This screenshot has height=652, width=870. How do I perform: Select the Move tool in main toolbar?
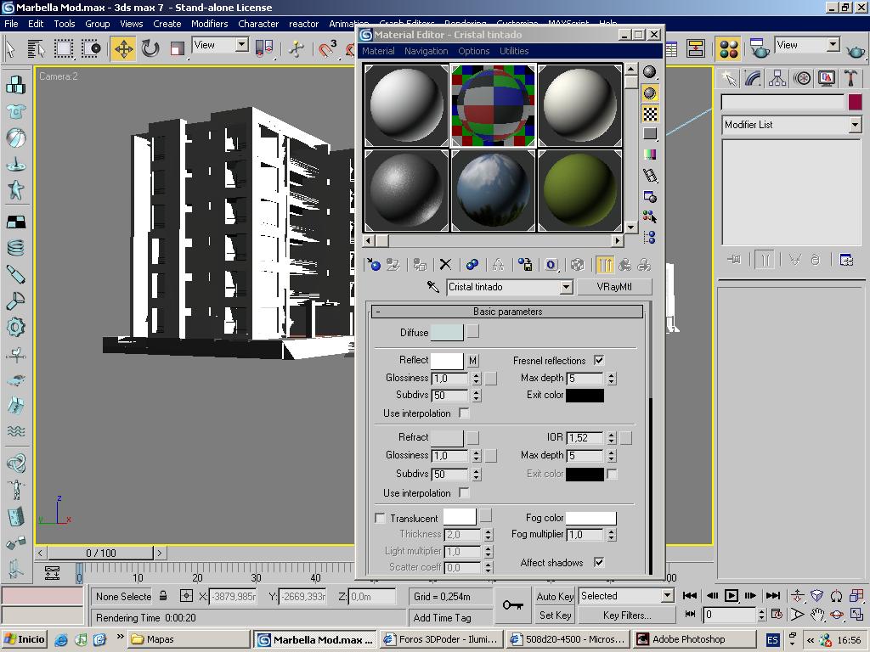pyautogui.click(x=123, y=48)
